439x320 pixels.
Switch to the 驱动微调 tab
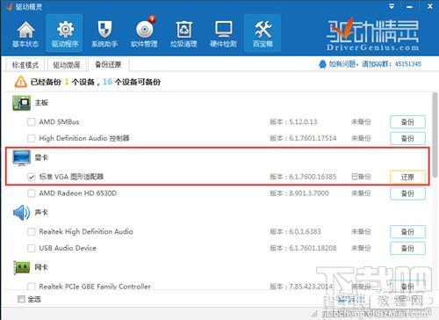point(67,65)
